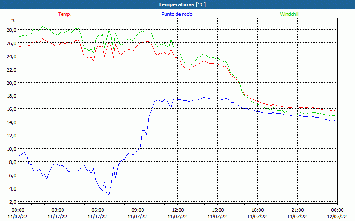Click the 12:00 time axis label

[178, 210]
